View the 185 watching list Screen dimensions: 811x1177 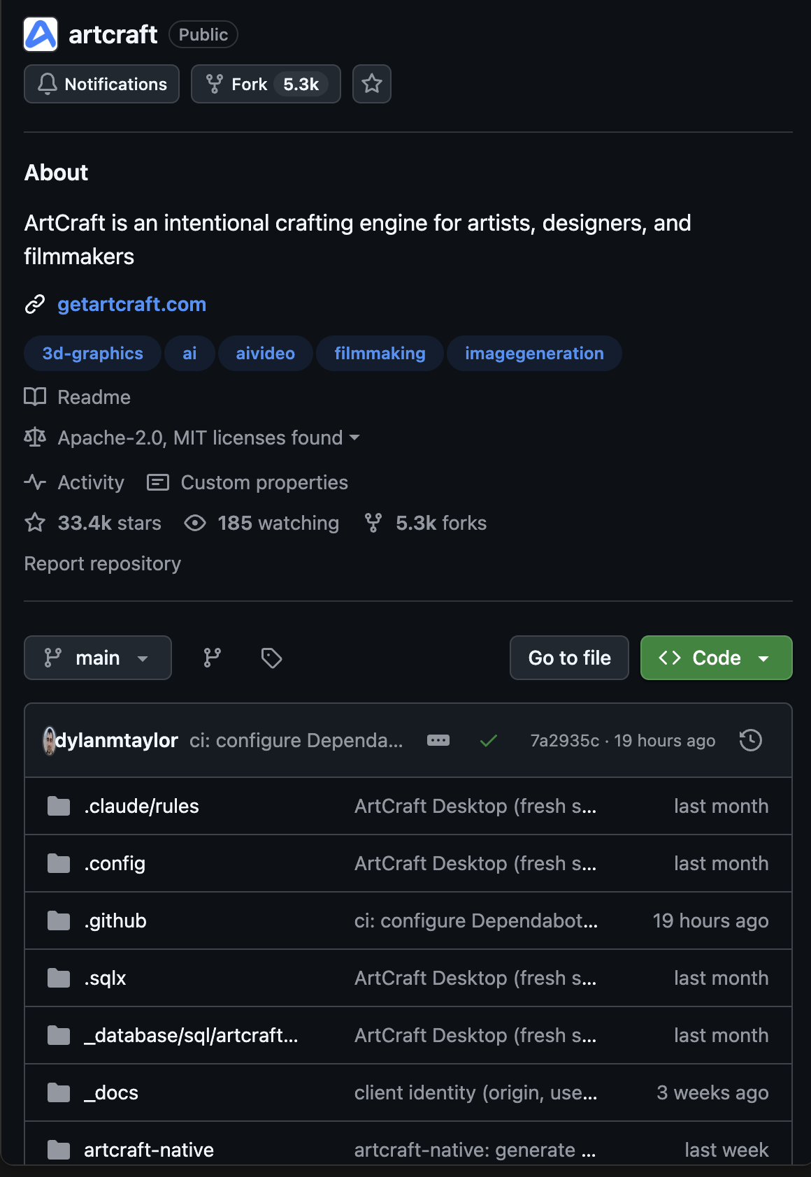tap(261, 523)
